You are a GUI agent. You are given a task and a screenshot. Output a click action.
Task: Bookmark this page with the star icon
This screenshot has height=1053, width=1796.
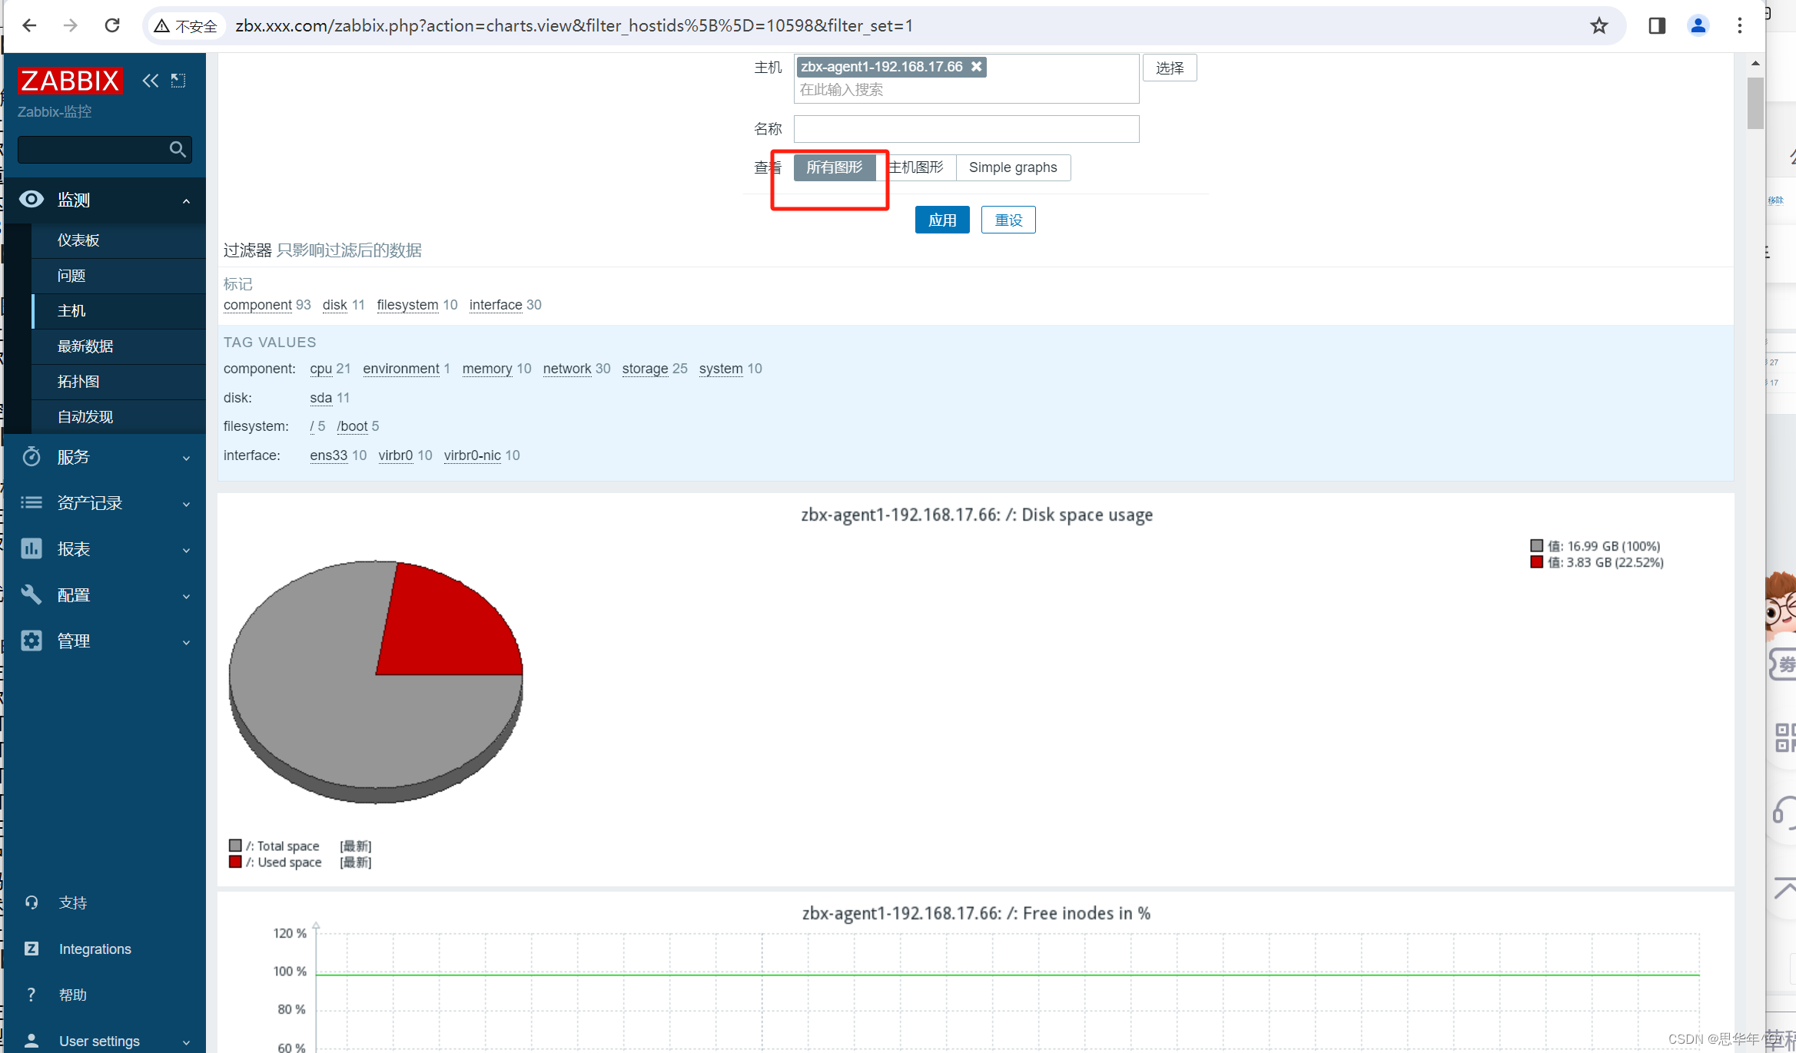tap(1598, 26)
